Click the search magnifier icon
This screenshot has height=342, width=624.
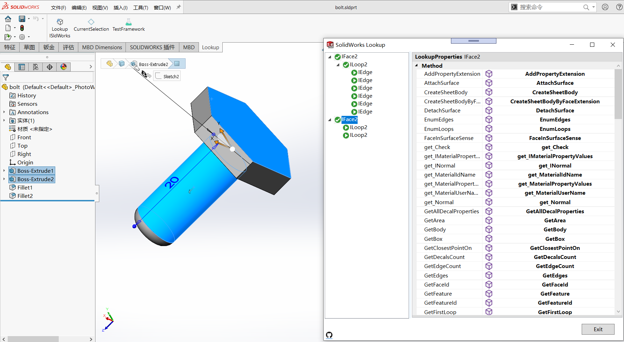click(586, 7)
